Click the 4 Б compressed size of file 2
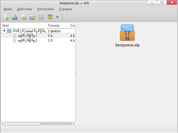 (72, 41)
